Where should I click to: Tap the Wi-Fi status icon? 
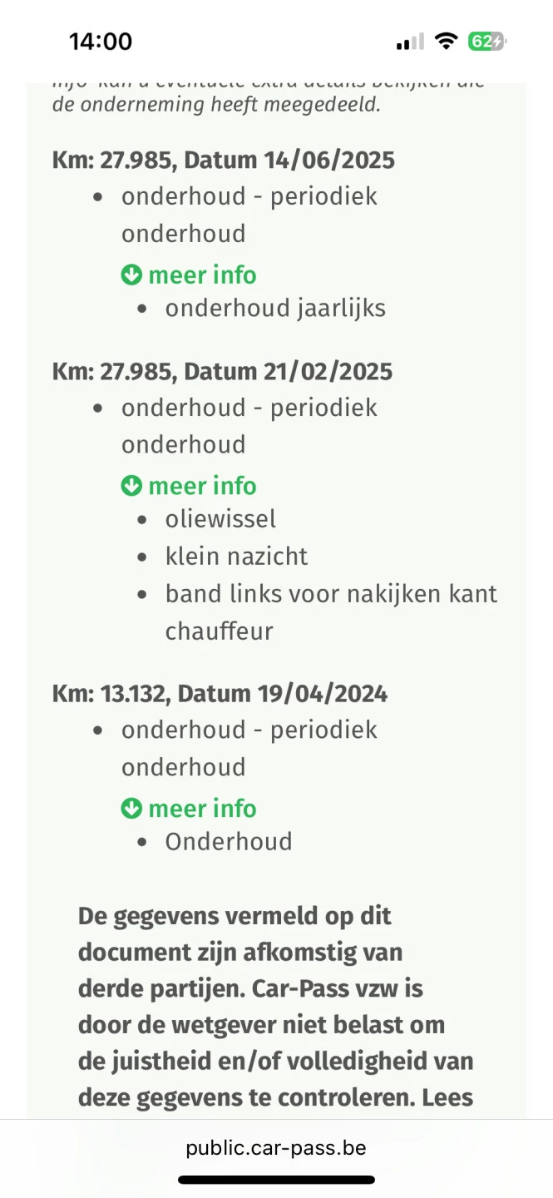pos(447,42)
